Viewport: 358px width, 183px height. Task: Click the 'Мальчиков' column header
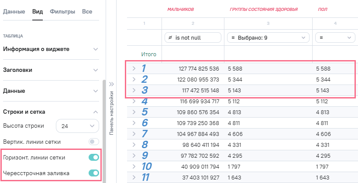click(181, 9)
